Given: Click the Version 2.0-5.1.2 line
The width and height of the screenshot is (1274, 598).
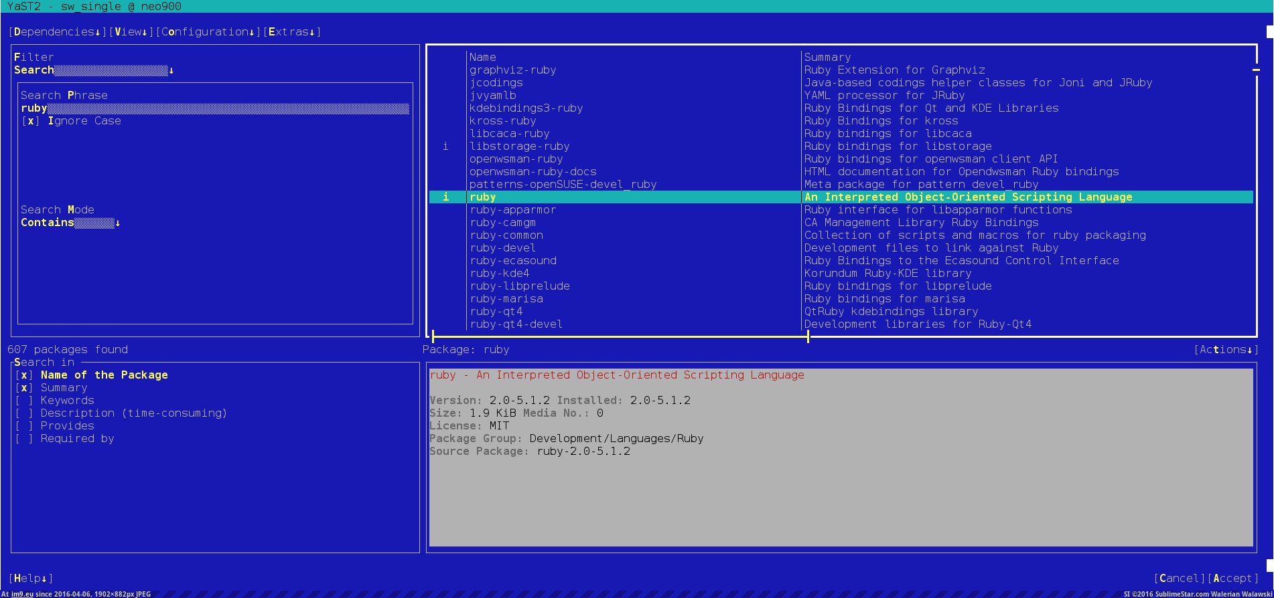Looking at the screenshot, I should pos(560,401).
